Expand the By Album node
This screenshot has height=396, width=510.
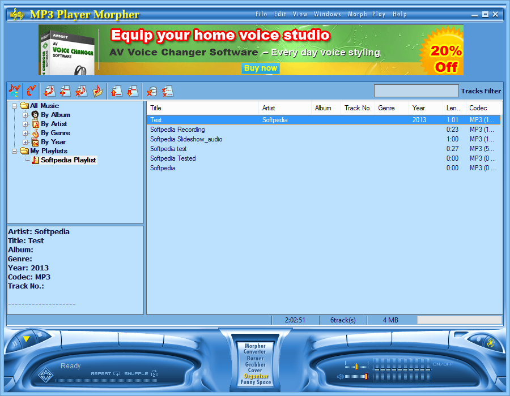click(25, 115)
